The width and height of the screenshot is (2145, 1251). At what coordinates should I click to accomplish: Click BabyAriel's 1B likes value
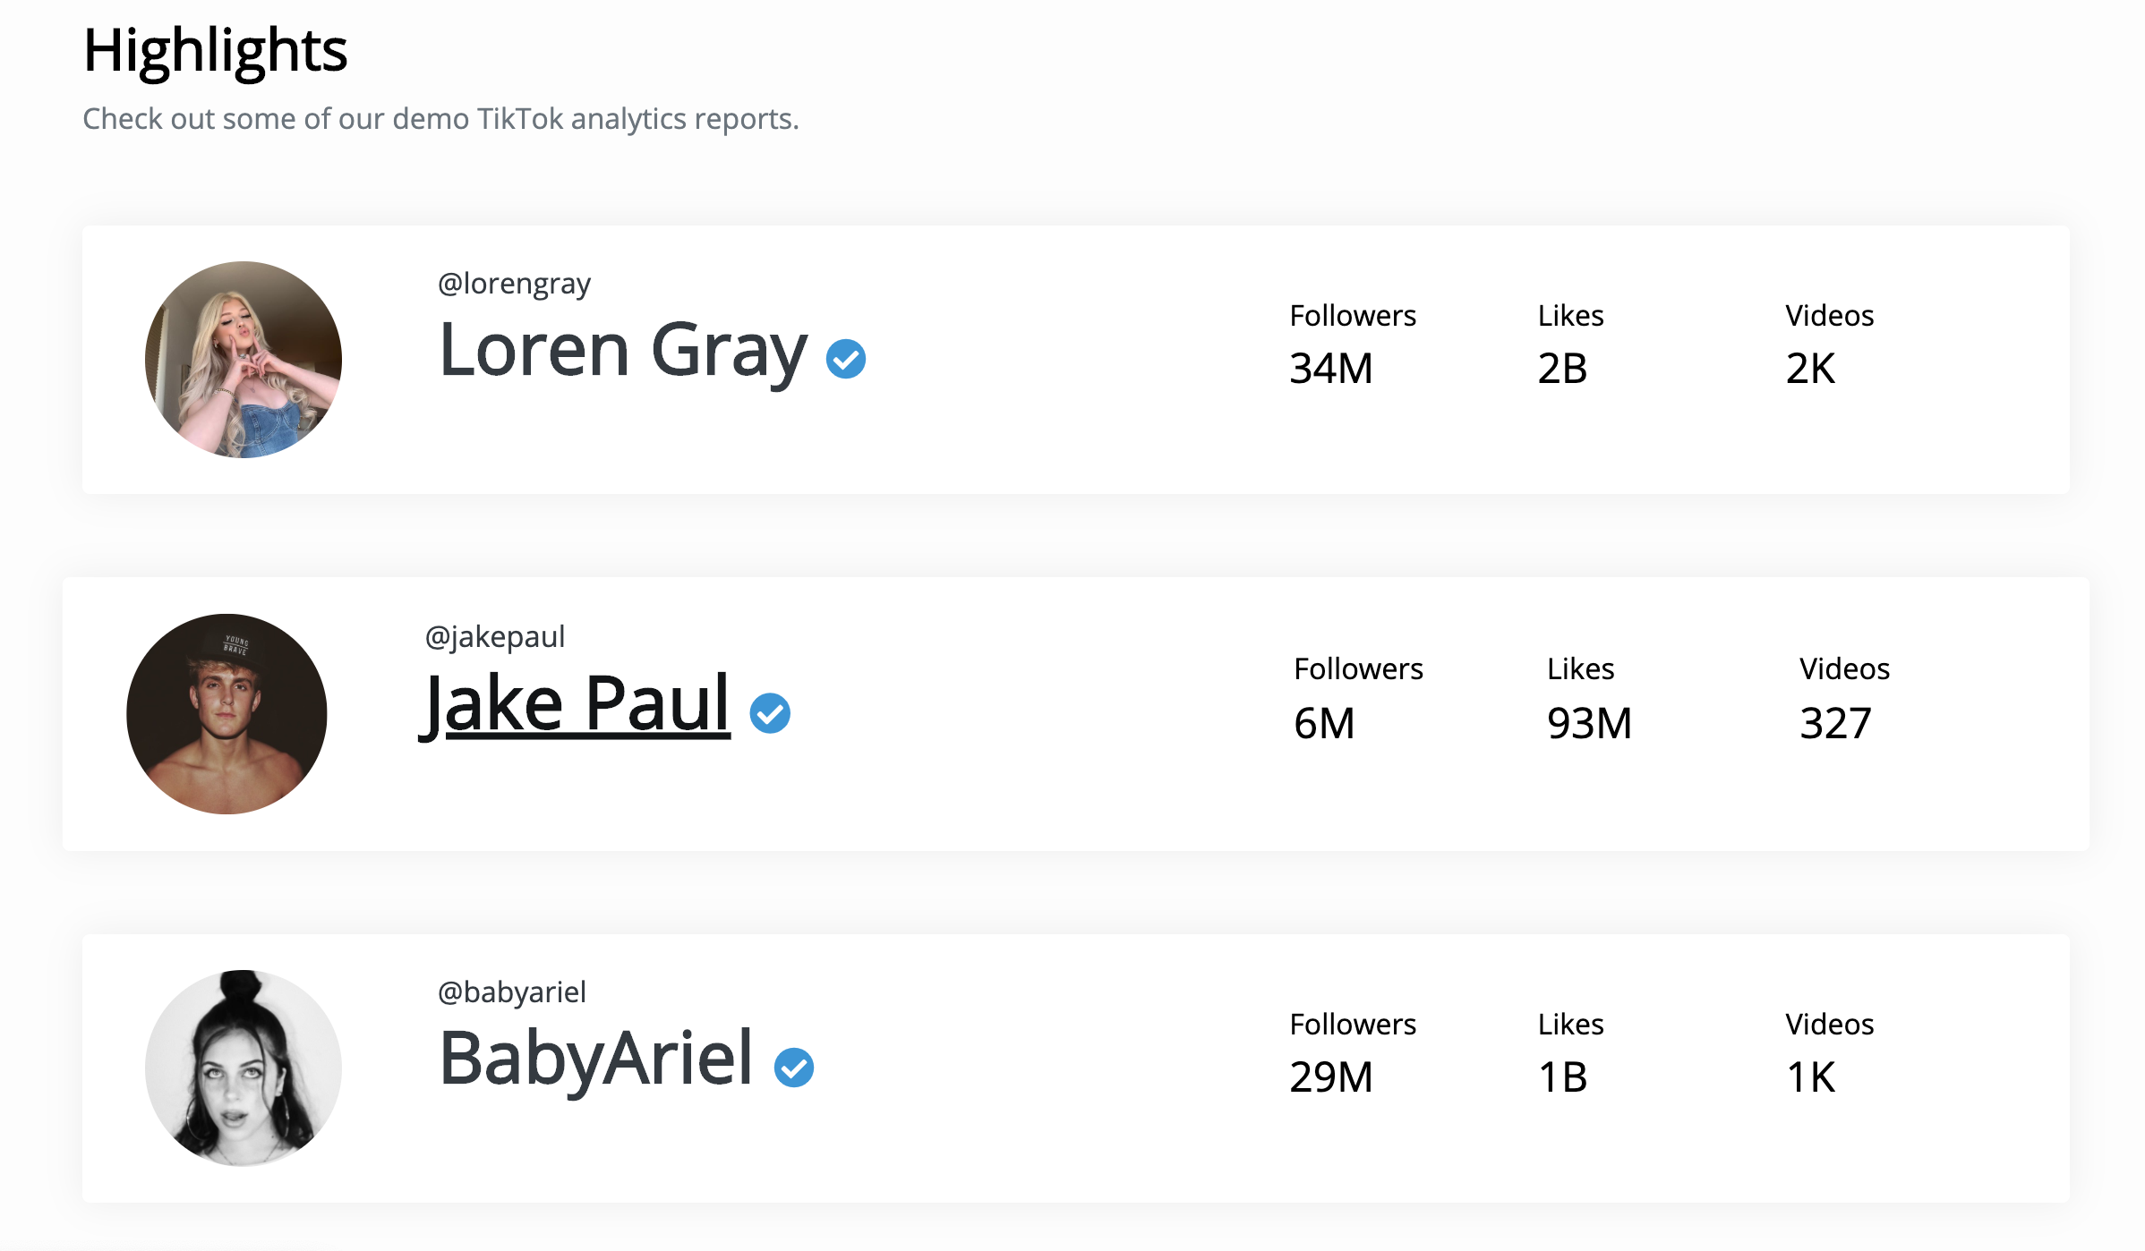point(1562,1077)
